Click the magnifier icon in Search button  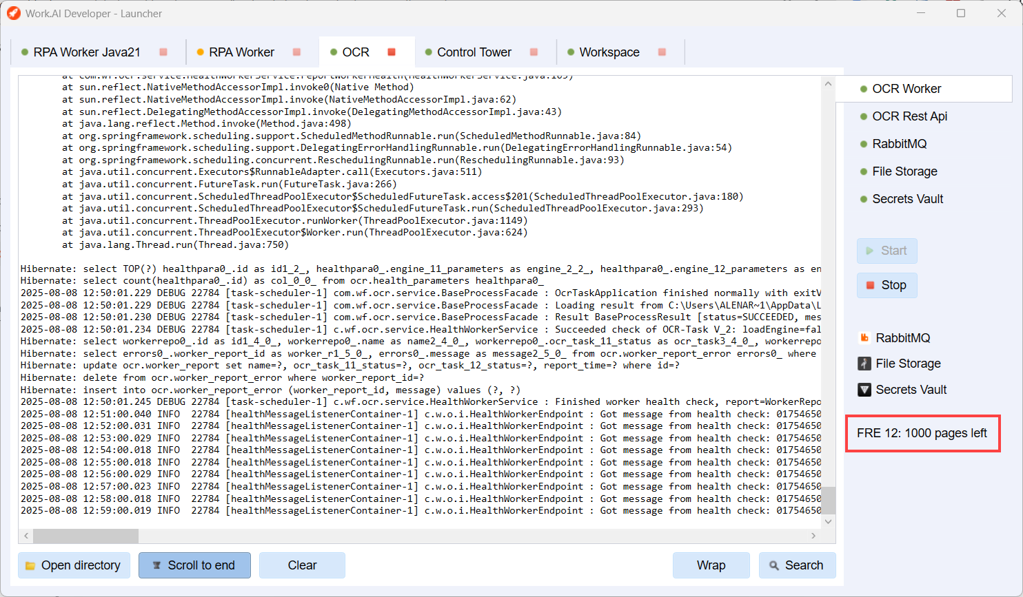(774, 565)
